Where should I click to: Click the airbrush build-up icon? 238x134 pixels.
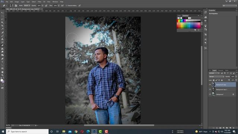(x=62, y=6)
